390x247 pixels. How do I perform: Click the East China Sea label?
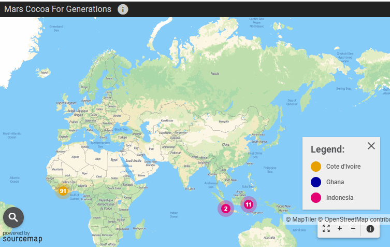pyautogui.click(x=255, y=155)
